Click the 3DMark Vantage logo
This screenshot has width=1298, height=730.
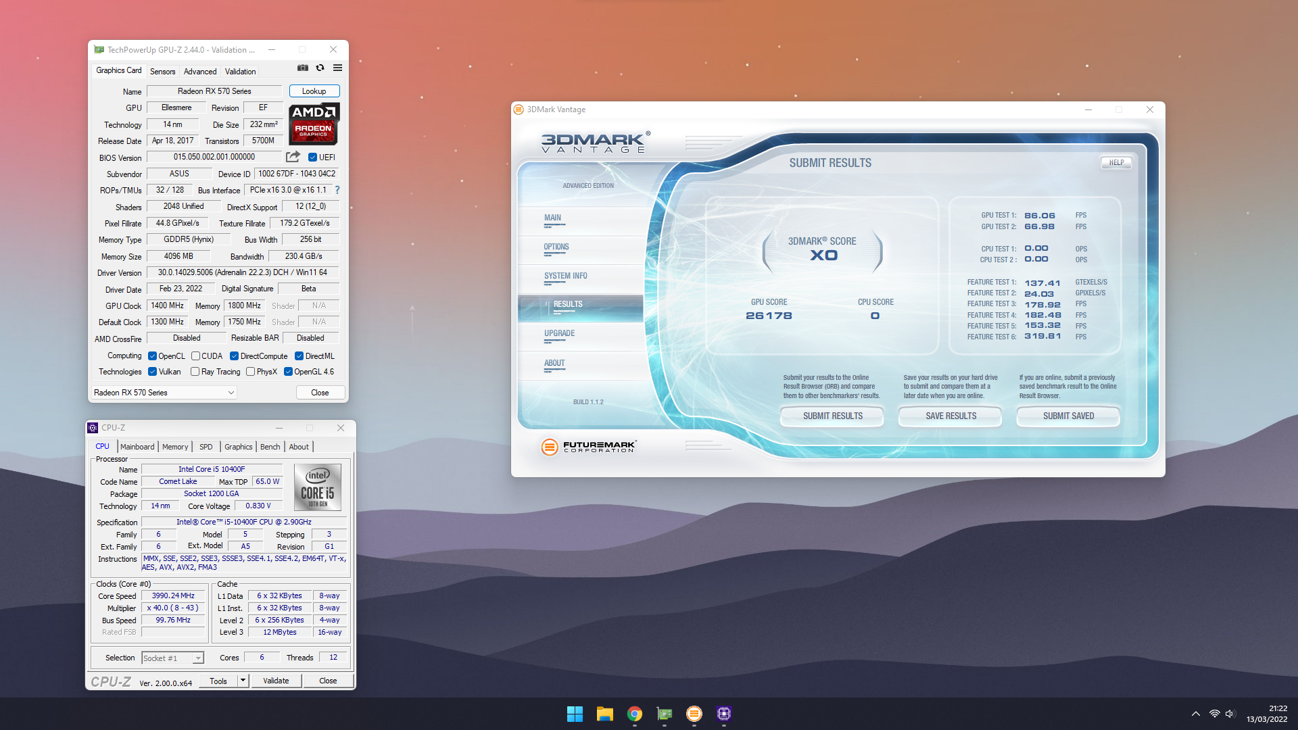[596, 142]
